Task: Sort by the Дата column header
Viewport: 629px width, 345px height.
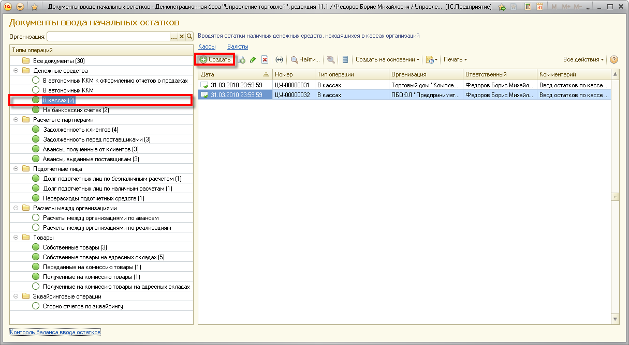Action: [235, 74]
